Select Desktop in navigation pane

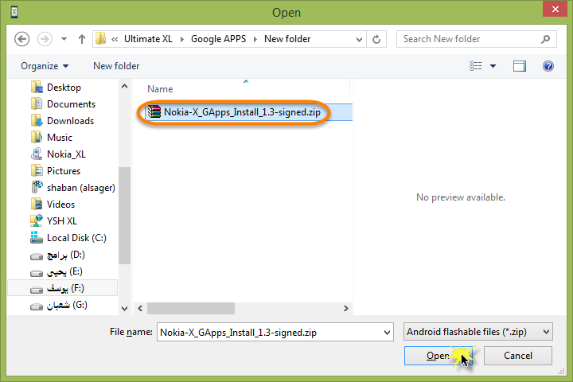point(64,88)
